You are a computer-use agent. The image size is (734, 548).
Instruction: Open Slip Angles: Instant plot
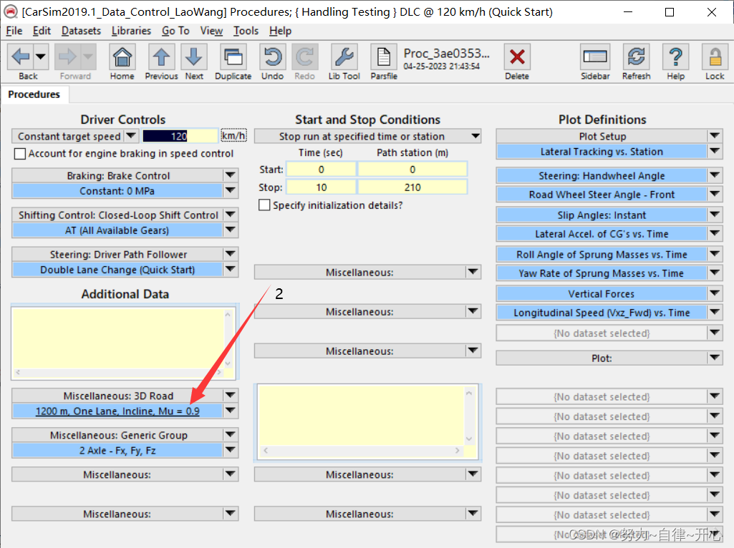point(602,215)
